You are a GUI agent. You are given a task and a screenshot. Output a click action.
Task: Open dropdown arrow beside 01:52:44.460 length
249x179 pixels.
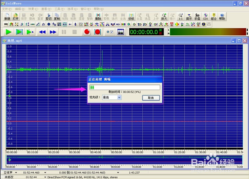coord(45,173)
